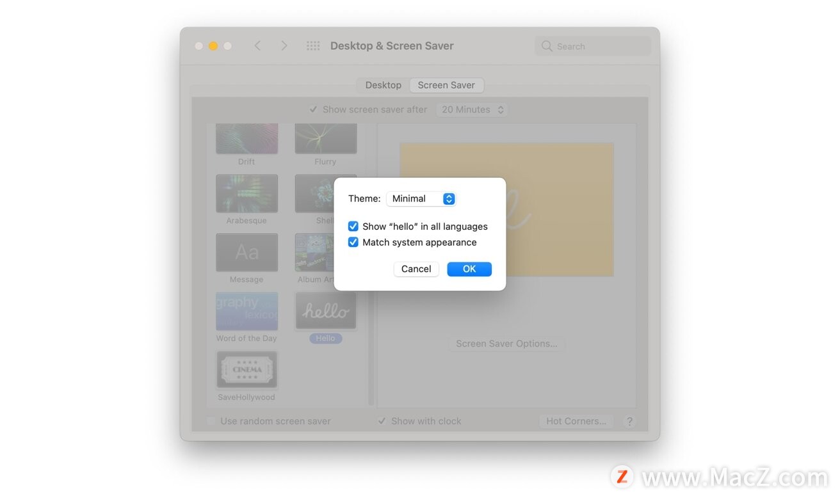Click the Search field

tap(593, 46)
